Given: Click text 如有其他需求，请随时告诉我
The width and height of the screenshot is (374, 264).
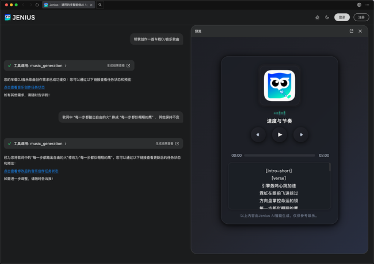Looking at the screenshot, I should [x=26, y=95].
